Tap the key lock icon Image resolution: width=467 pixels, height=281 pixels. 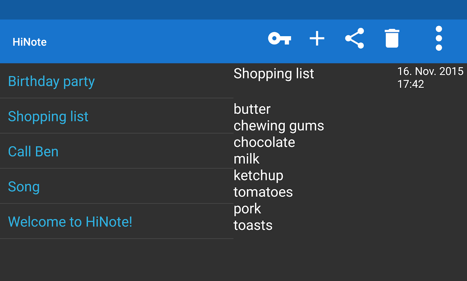click(x=279, y=38)
